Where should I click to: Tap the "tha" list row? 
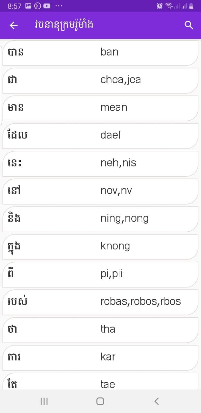tap(100, 330)
